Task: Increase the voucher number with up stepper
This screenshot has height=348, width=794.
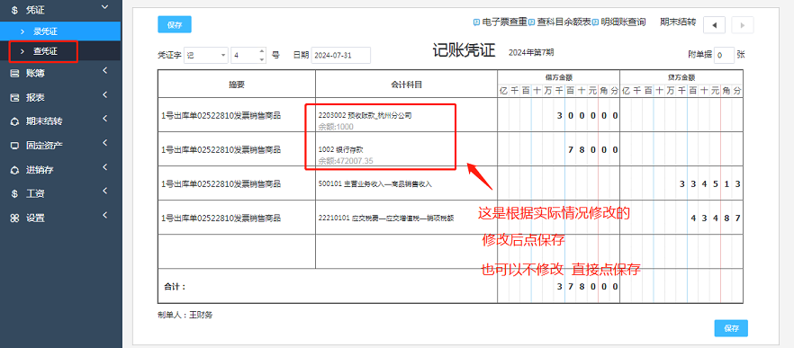Action: tap(262, 51)
